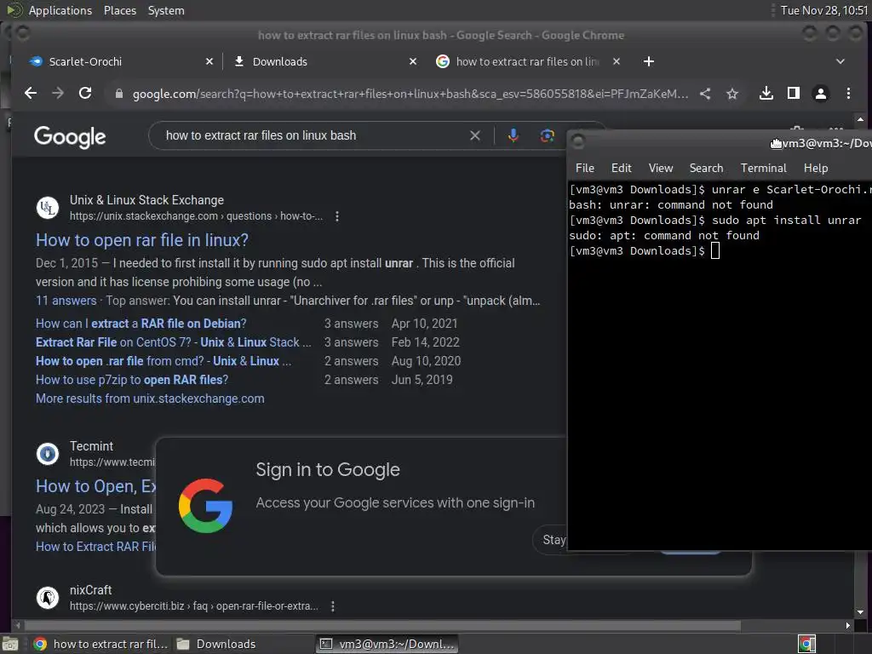Open the 'How to Extract RAR Fil...' sub-link
The height and width of the screenshot is (654, 872).
tap(95, 547)
